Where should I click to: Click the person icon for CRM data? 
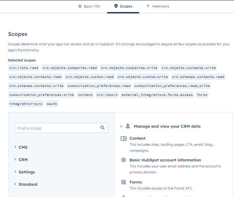[128, 126]
